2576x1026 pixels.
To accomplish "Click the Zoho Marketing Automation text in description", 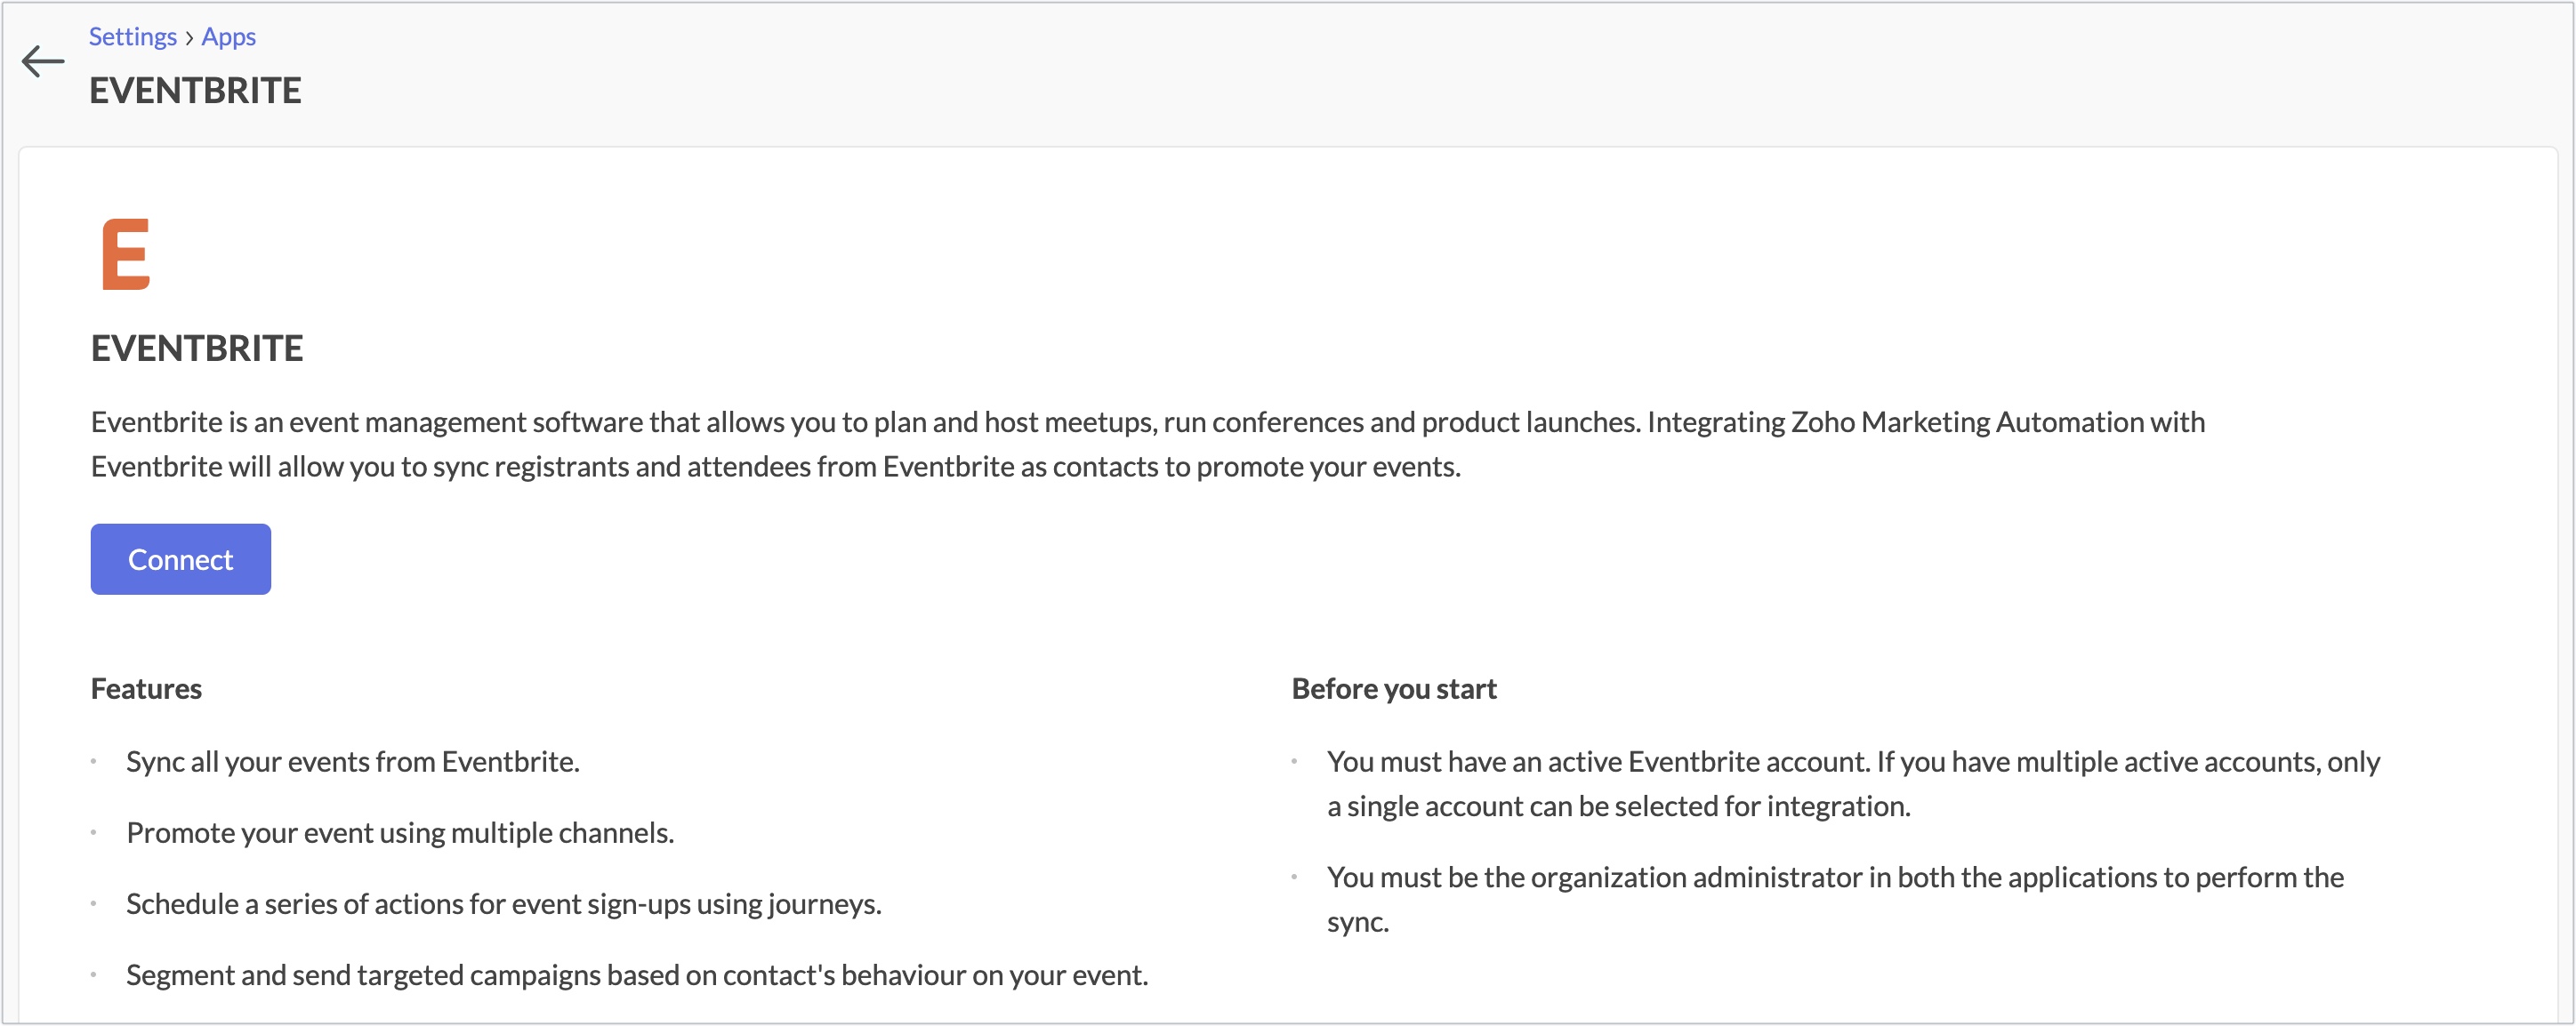I will [1967, 422].
